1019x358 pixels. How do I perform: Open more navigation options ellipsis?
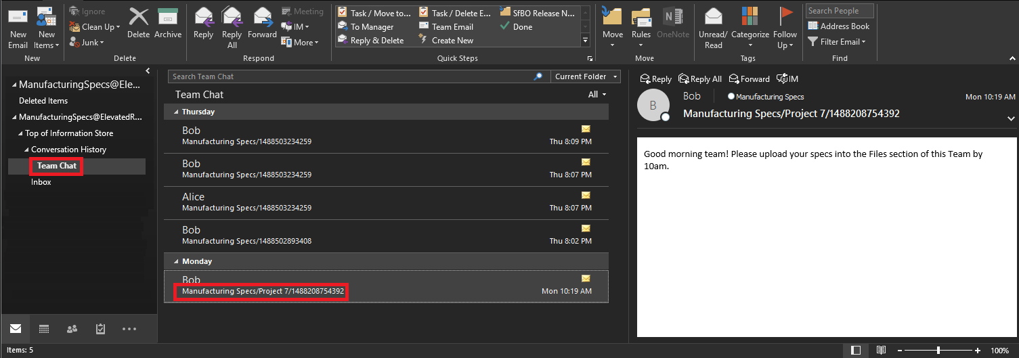click(x=129, y=329)
